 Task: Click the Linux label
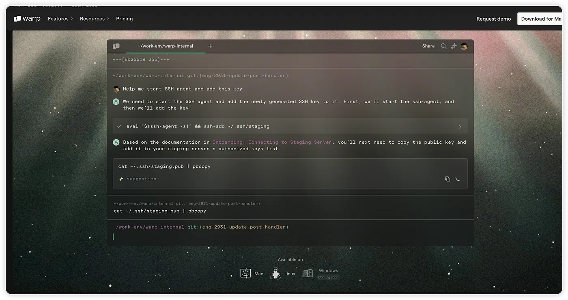(290, 274)
